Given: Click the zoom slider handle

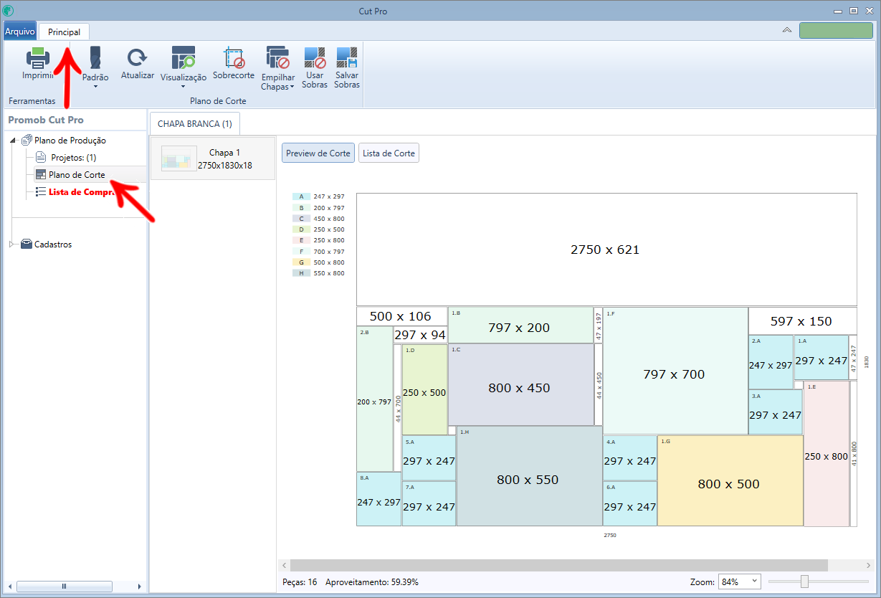Looking at the screenshot, I should (x=804, y=582).
